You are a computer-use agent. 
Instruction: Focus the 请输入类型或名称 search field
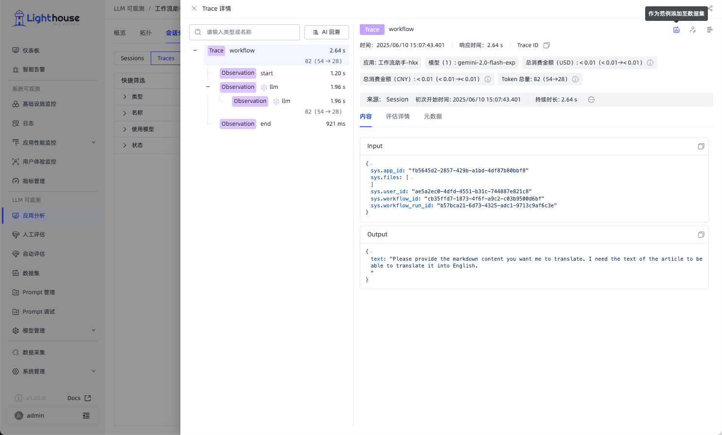coord(245,32)
